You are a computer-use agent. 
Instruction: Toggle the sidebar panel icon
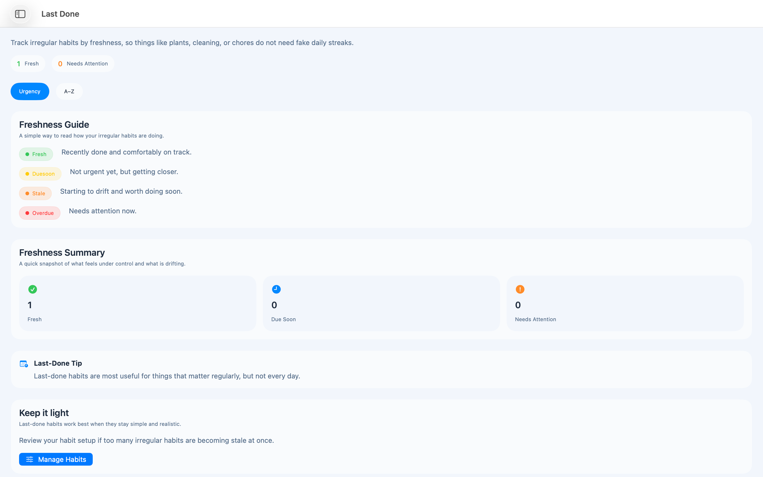(x=20, y=14)
